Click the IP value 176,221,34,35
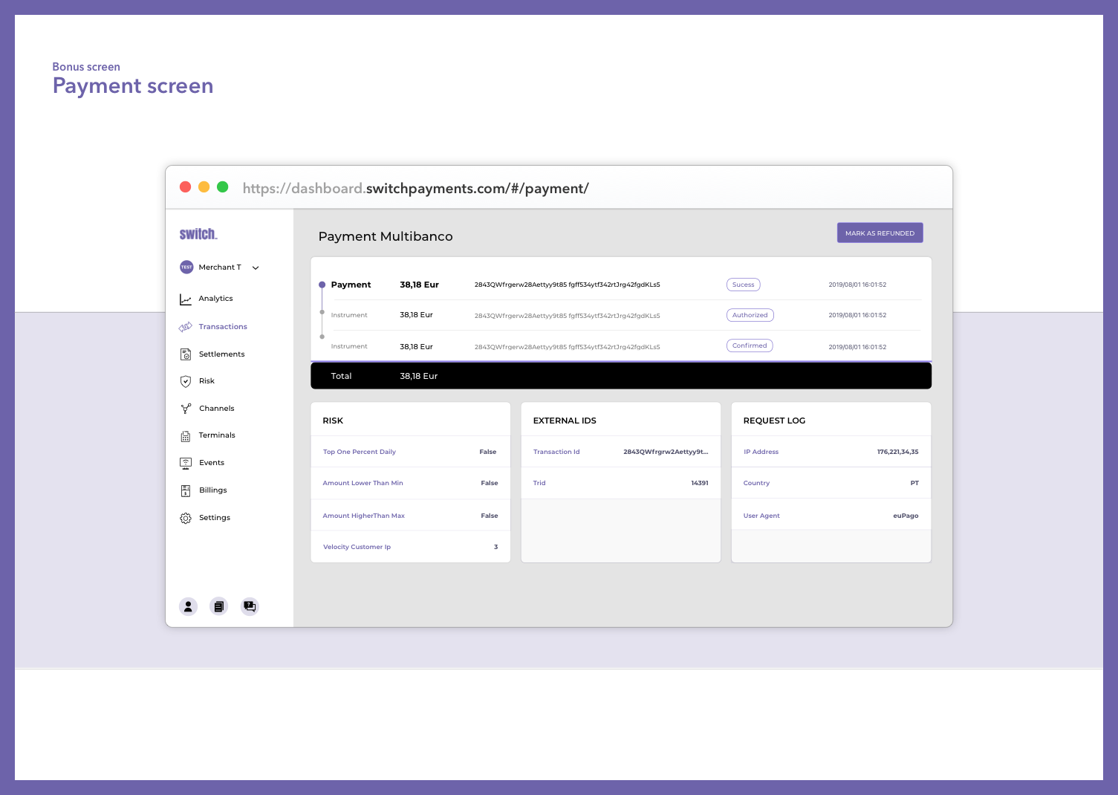 tap(897, 452)
